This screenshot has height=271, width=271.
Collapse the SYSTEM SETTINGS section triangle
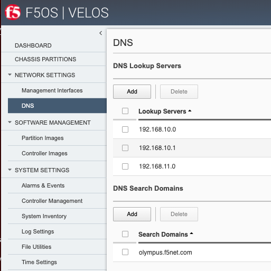pos(10,170)
